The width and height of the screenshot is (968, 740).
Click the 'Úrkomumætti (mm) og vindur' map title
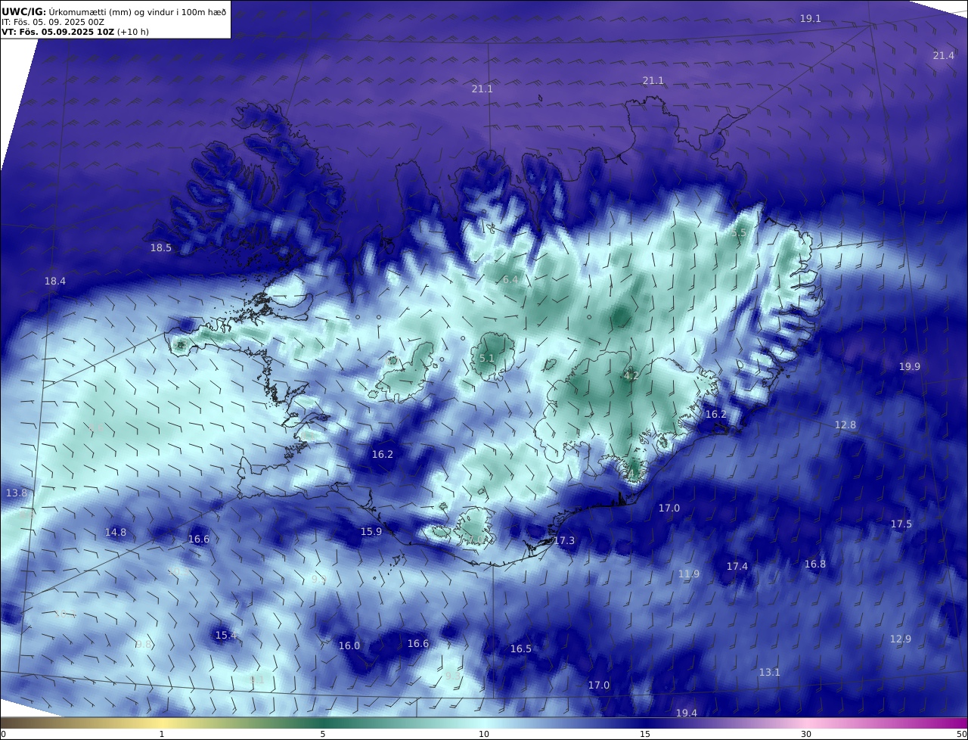114,12
